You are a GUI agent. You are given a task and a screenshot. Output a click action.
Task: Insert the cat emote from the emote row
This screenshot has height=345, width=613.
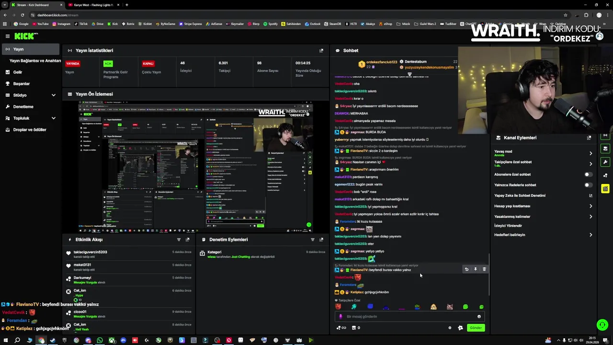point(450,307)
